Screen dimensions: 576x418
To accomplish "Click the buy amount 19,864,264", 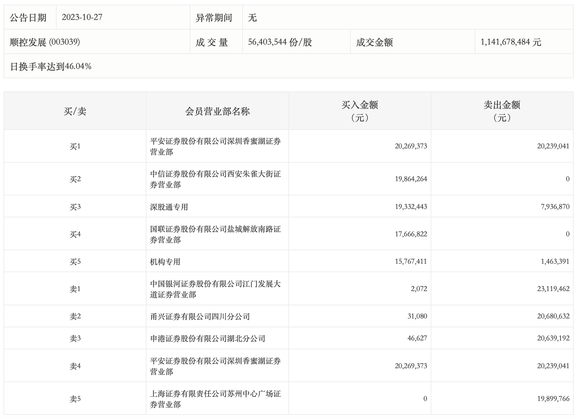I will pyautogui.click(x=411, y=179).
